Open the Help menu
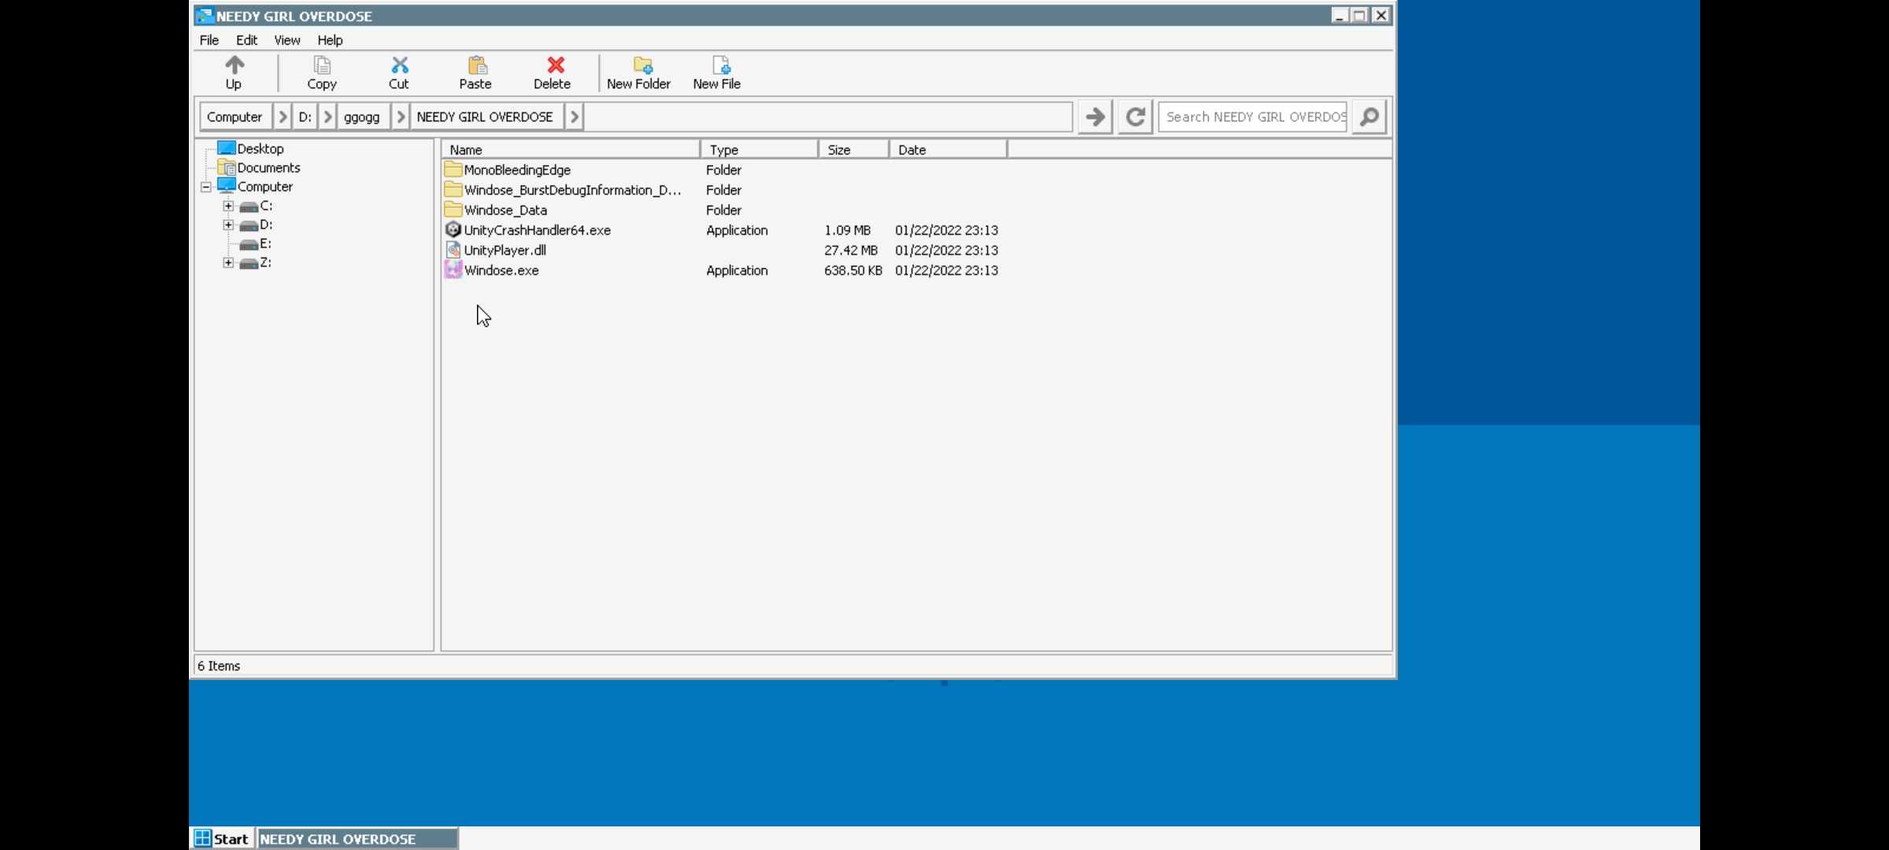Screen dimensions: 1889x850 330,40
